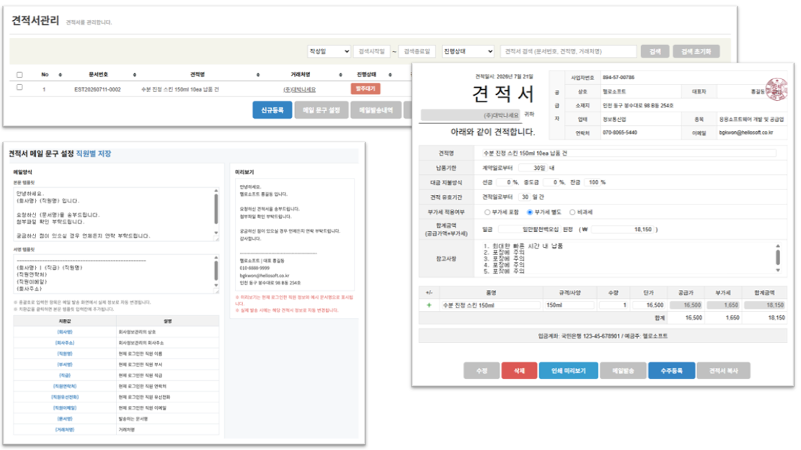Click 견적 유효기간 30 days input

524,197
